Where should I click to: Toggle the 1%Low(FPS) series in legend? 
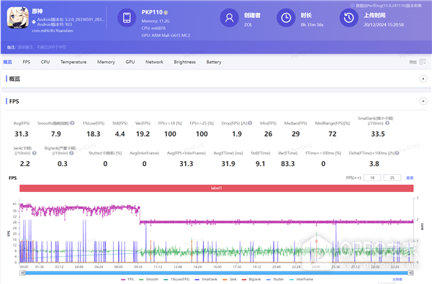point(176,279)
